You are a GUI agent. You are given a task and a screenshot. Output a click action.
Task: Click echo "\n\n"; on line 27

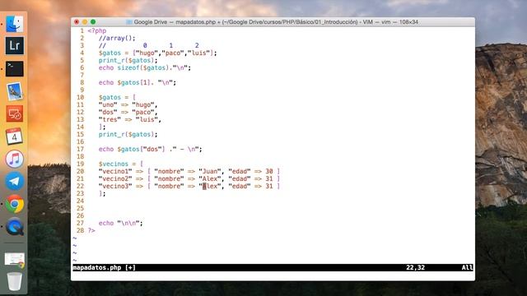(x=121, y=223)
